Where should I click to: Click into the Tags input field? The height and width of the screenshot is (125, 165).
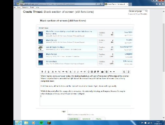click(x=99, y=111)
